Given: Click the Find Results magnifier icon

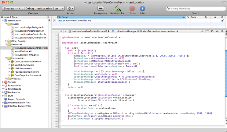Looking at the screenshot, I should [x=6, y=89].
